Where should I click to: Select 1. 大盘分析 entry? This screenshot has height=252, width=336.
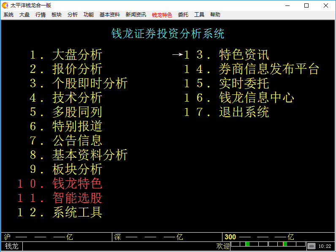tap(66, 54)
